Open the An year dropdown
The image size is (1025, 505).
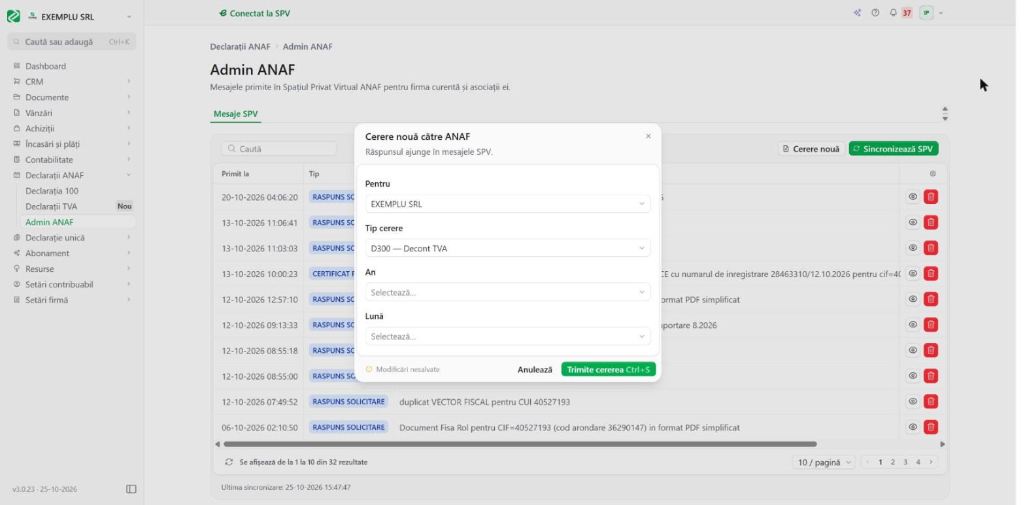pos(508,292)
